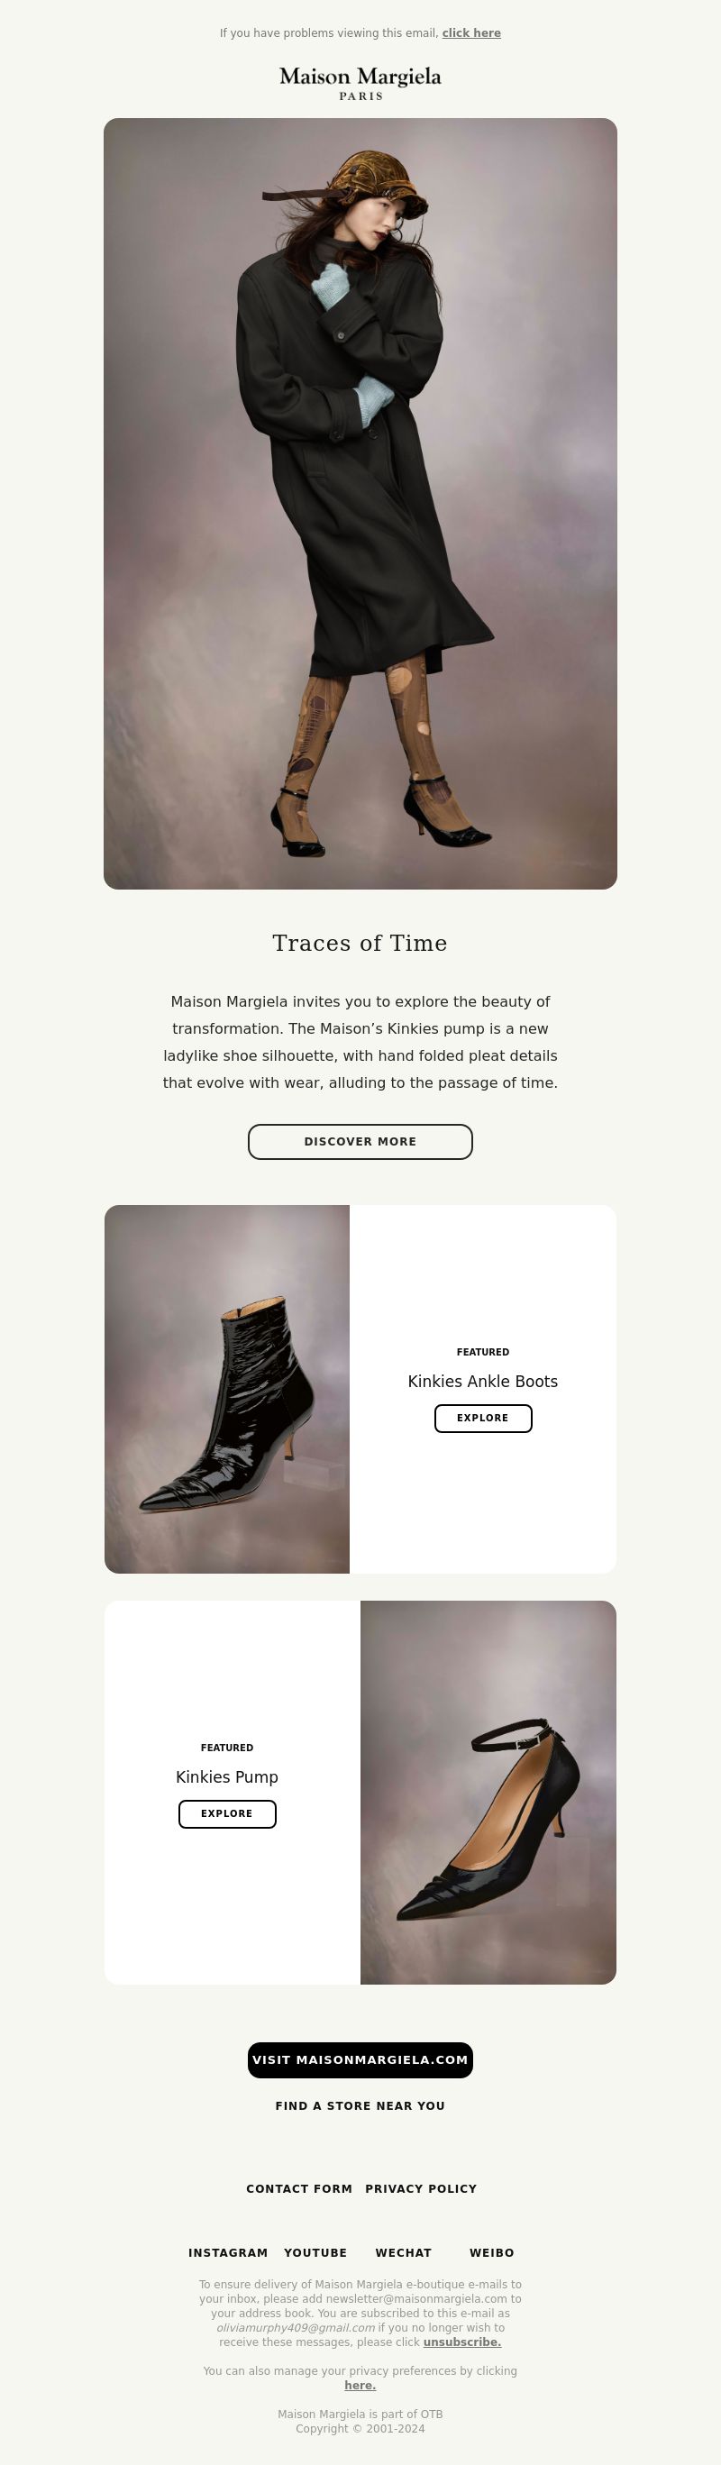Go to the YouTube channel
The height and width of the screenshot is (2465, 721).
315,2252
